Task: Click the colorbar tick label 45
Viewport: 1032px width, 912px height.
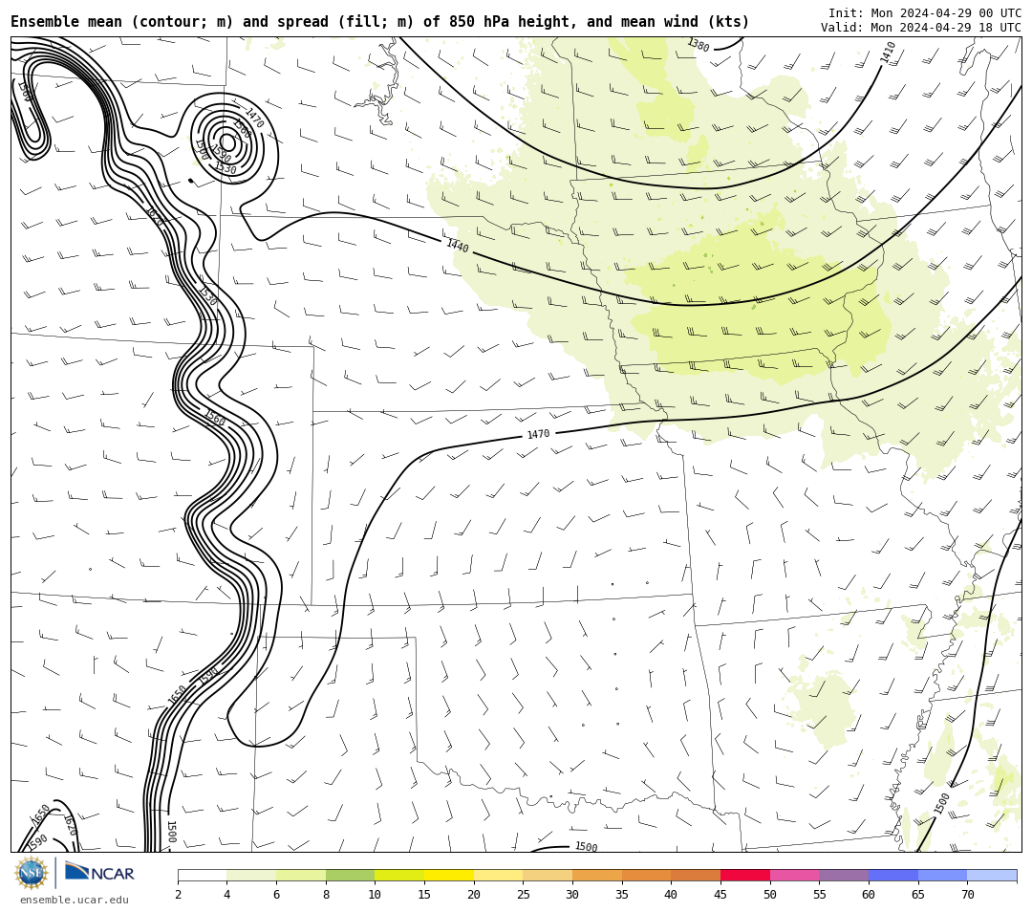Action: pos(720,894)
